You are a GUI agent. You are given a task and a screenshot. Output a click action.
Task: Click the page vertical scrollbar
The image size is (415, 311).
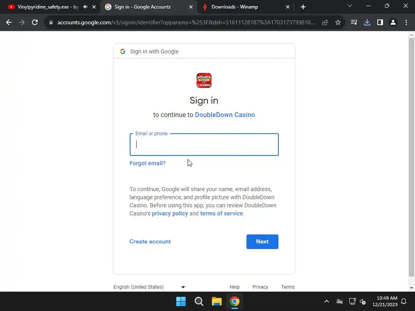[x=411, y=158]
